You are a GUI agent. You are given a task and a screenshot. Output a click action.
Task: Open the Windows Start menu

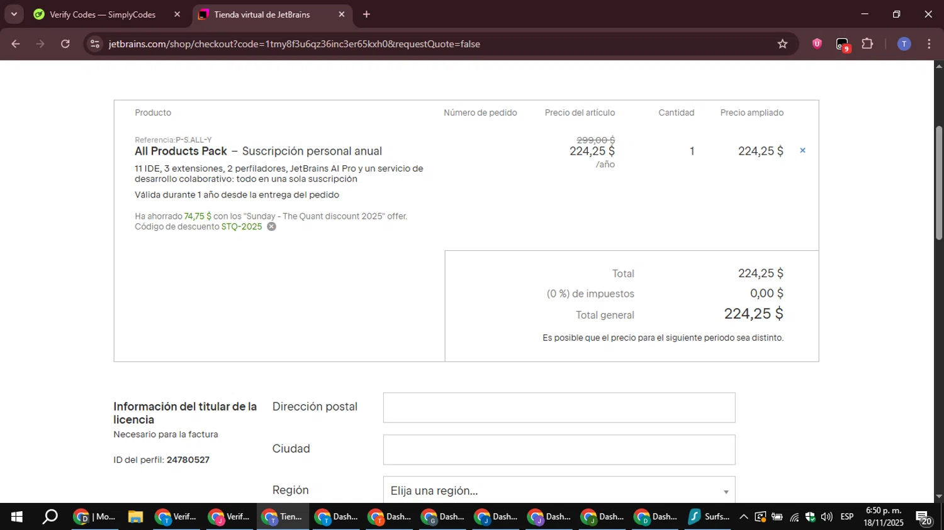tap(17, 517)
